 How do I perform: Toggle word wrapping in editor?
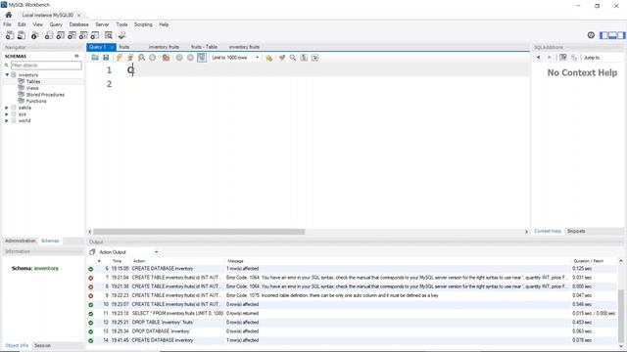pos(315,58)
